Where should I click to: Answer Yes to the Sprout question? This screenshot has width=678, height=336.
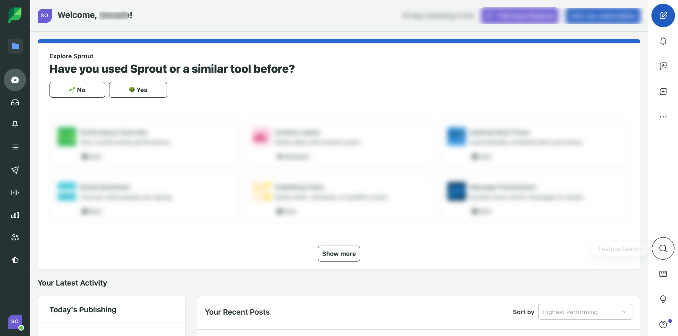138,90
